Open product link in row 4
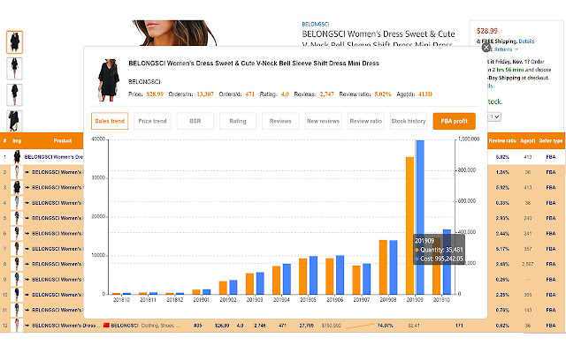 click(57, 203)
